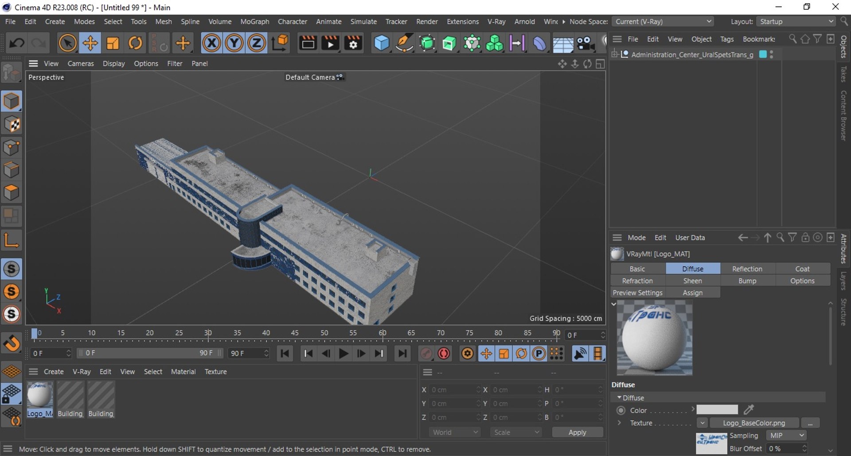Toggle Enable Axis L-shaped icon
851x456 pixels.
[12, 240]
